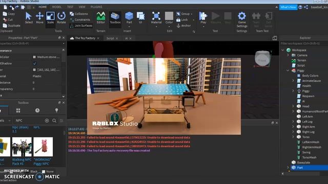328x184 pixels.
Task: Click the toolbox search magnifier
Action: click(54, 121)
